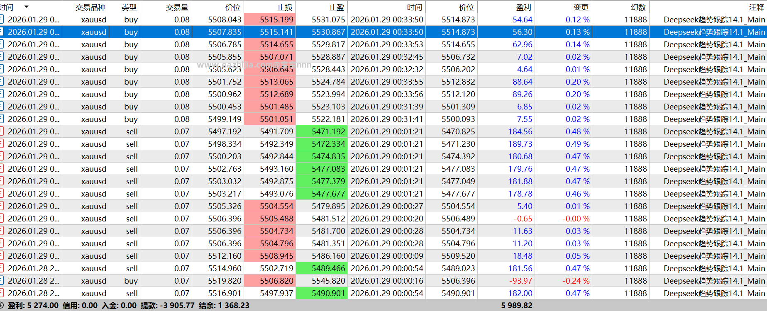The width and height of the screenshot is (767, 311).
Task: Click the 幻数 column header
Action: [x=638, y=7]
